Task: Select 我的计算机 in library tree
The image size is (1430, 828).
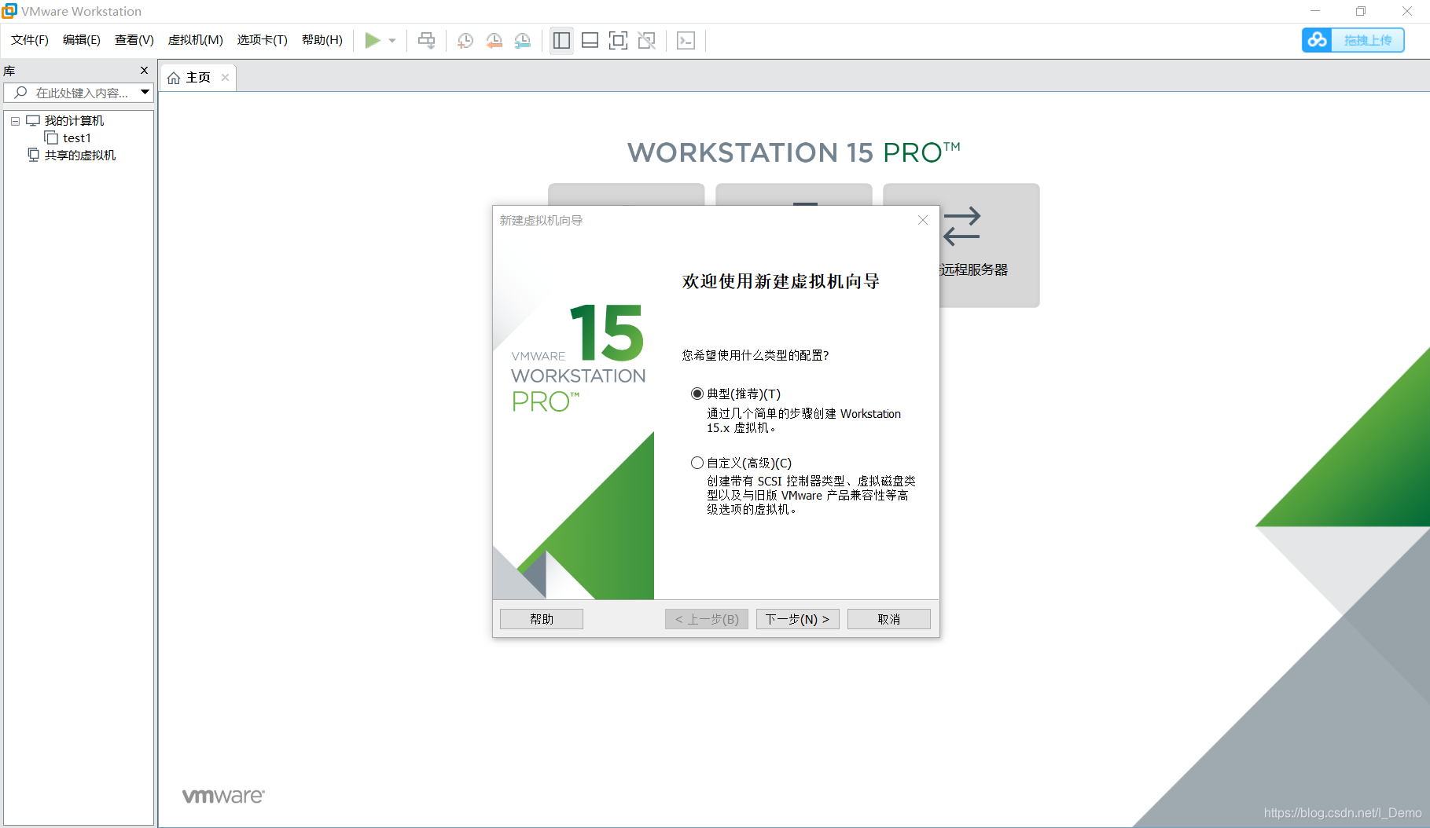Action: click(x=74, y=121)
